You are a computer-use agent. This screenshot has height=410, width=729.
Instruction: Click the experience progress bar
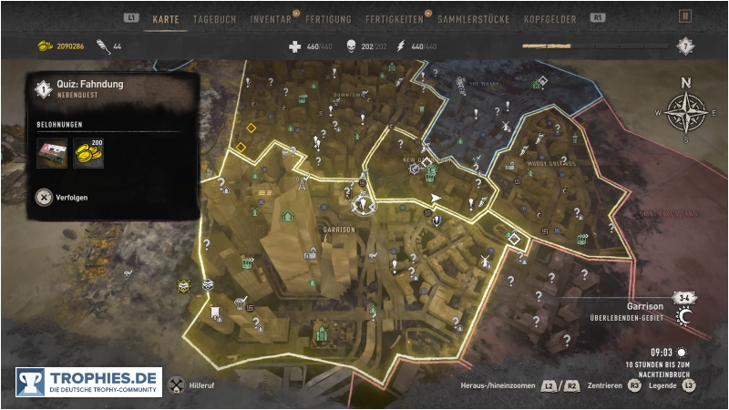(595, 46)
